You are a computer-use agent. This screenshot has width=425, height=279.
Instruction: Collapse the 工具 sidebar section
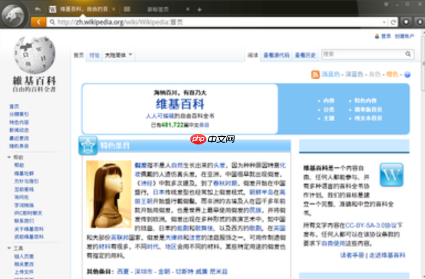(x=9, y=248)
